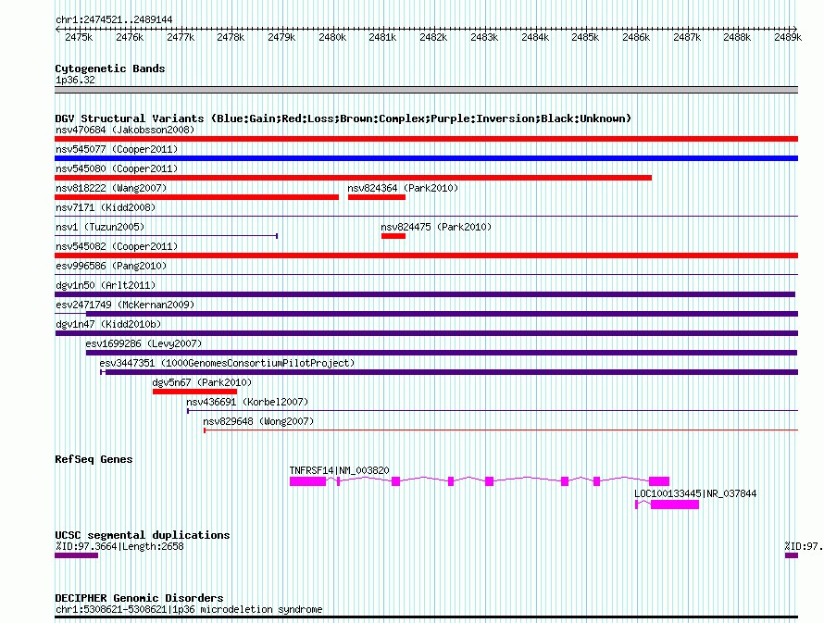
Task: Select the purple dgv1n50 inversion bar
Action: 425,294
